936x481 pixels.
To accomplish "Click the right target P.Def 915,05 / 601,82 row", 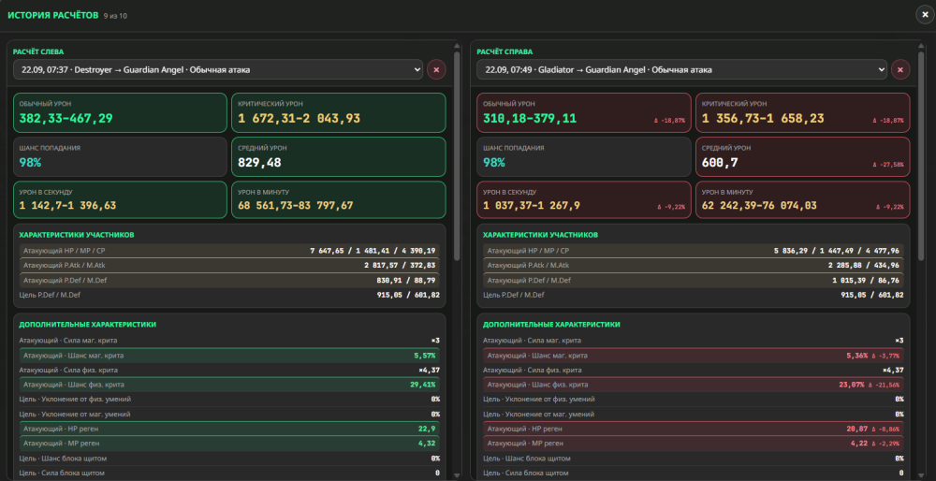I will [x=693, y=295].
